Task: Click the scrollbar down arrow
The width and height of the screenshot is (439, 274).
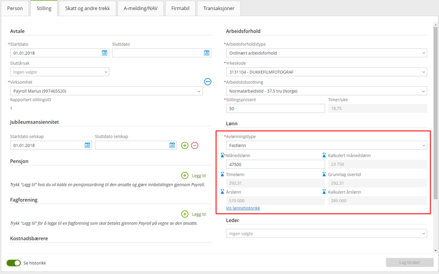Action: coord(435,250)
